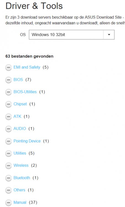Screen dimensions: 125x207
Task: Click the Pointing Device link
Action: [x=27, y=141]
